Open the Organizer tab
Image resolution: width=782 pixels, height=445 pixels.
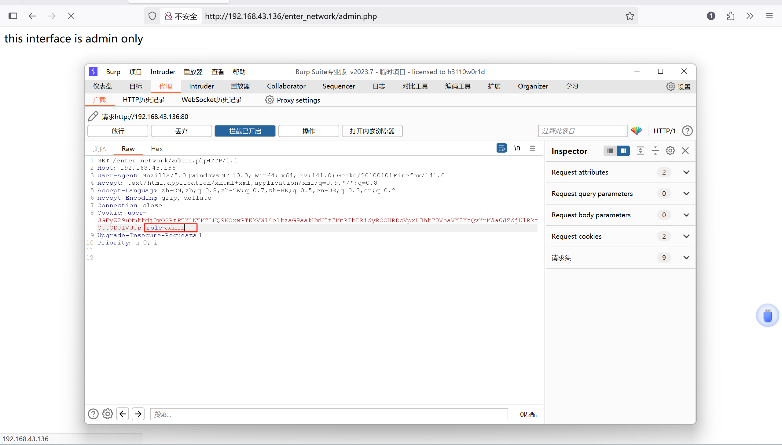[533, 86]
